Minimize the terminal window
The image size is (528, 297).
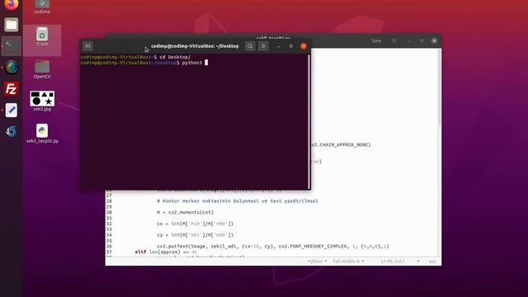pyautogui.click(x=279, y=46)
